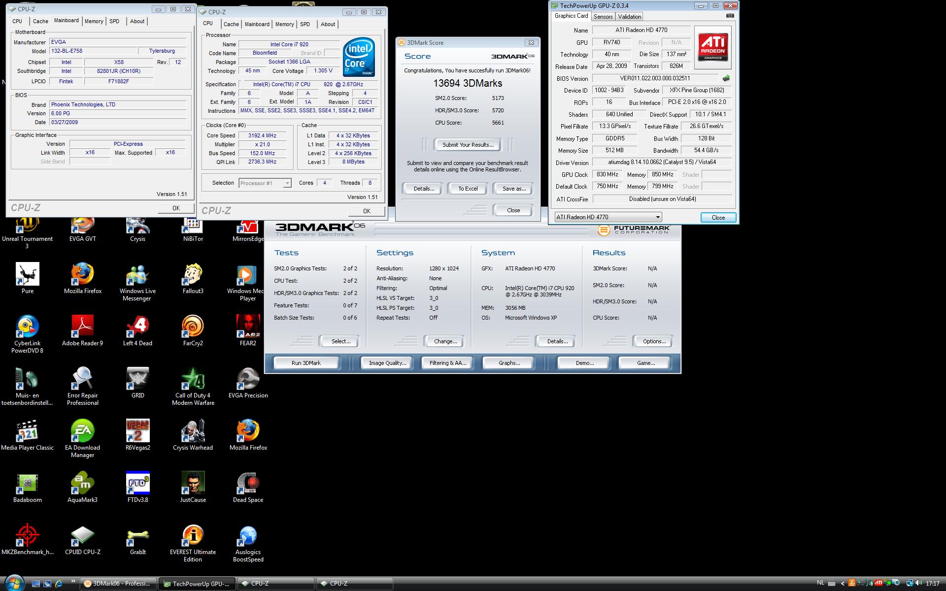This screenshot has width=946, height=591.
Task: Click Select tests button
Action: [x=340, y=341]
